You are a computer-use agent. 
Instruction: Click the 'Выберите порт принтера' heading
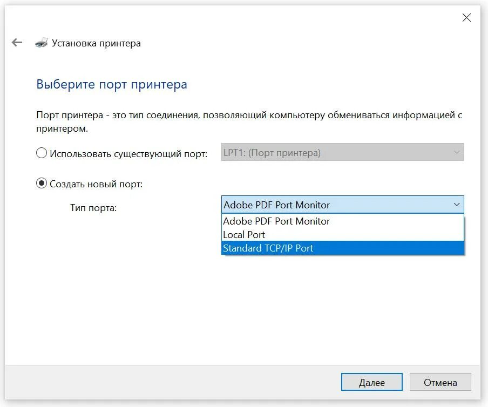coord(112,84)
